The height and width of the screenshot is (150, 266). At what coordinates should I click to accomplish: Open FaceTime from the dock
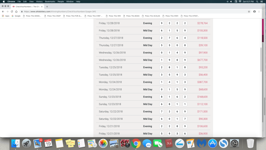158,144
